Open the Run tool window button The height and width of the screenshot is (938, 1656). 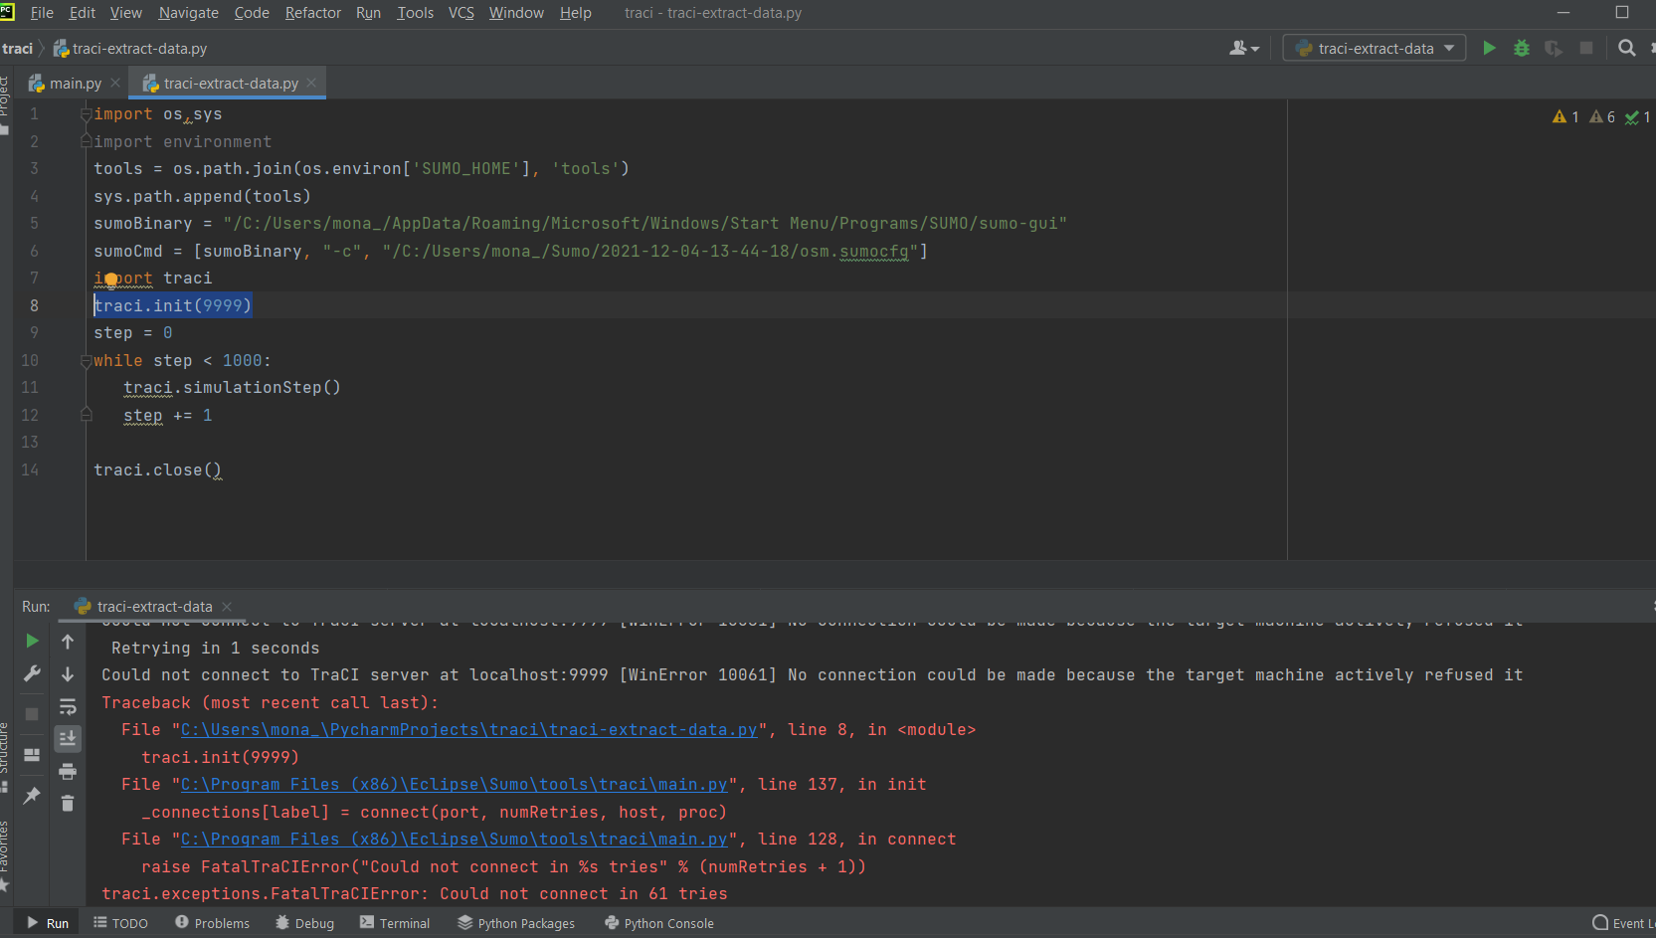pyautogui.click(x=48, y=923)
